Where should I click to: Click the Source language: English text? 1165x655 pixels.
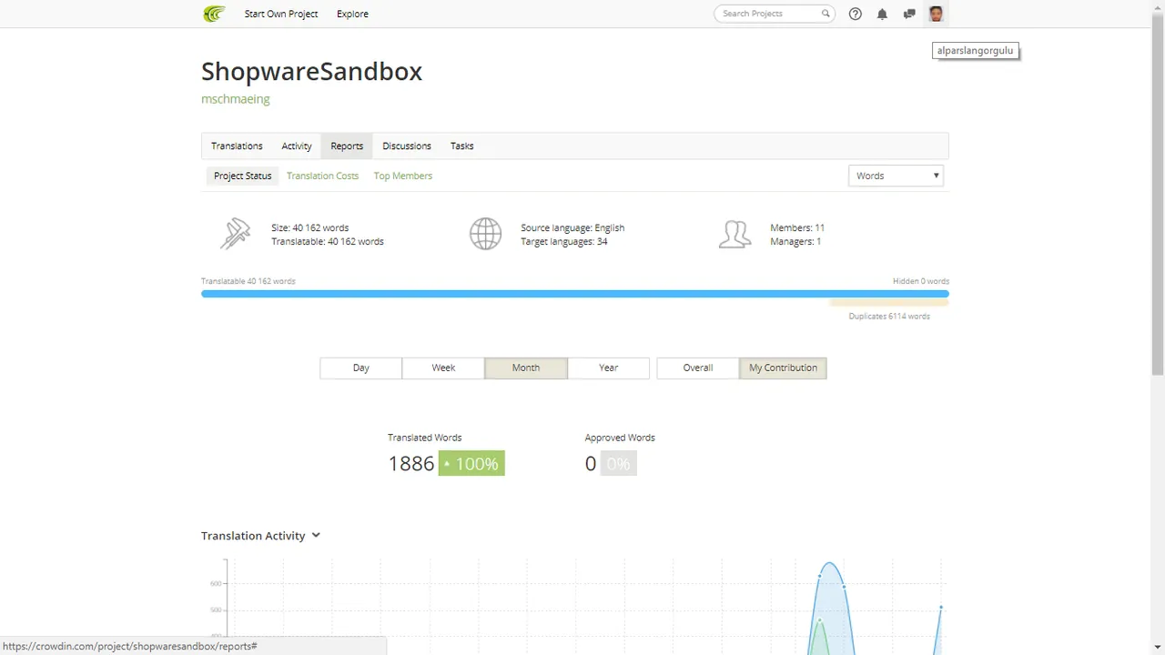pyautogui.click(x=572, y=227)
